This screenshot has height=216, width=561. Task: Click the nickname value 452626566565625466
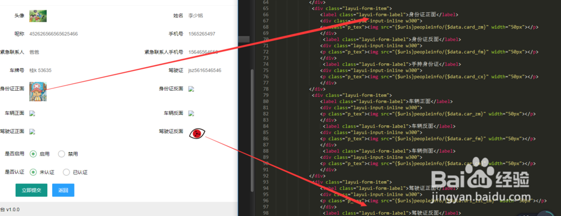54,34
